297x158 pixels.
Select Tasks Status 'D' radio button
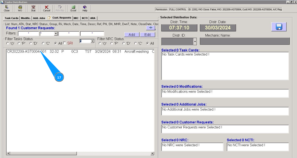tap(31, 43)
